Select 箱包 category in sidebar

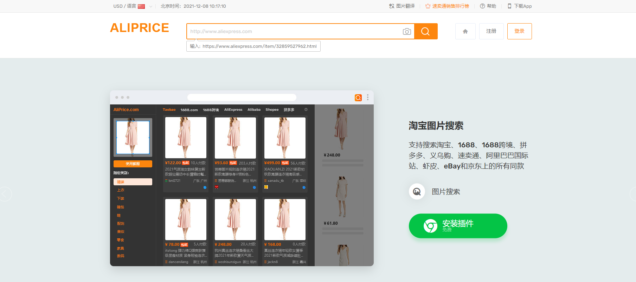[x=121, y=207]
